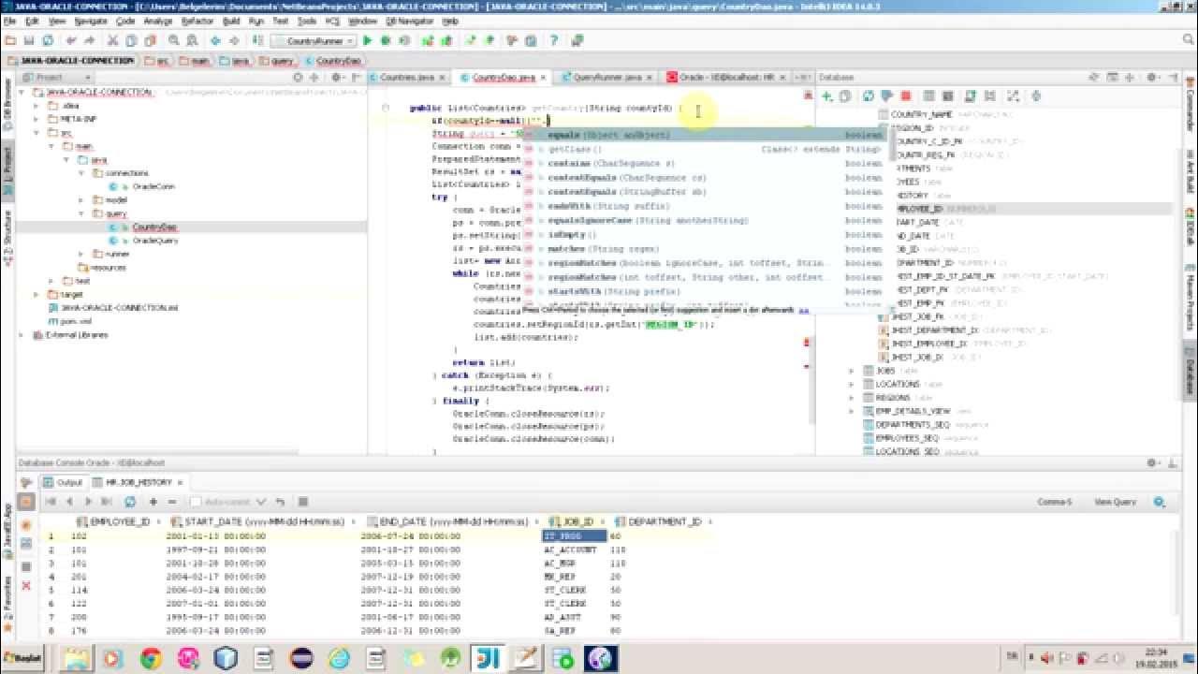
Task: Open the DB Navigator menu
Action: 410,20
